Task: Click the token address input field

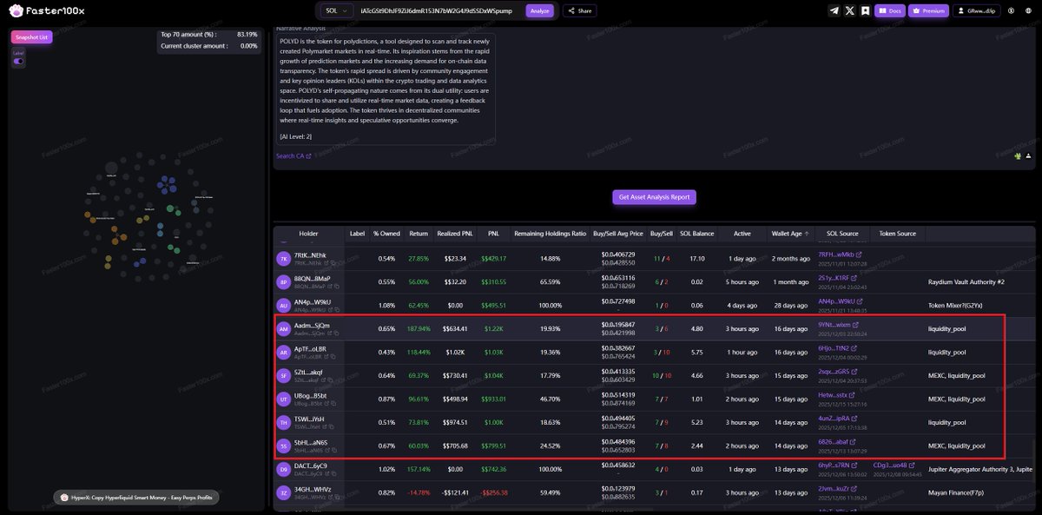Action: 435,11
